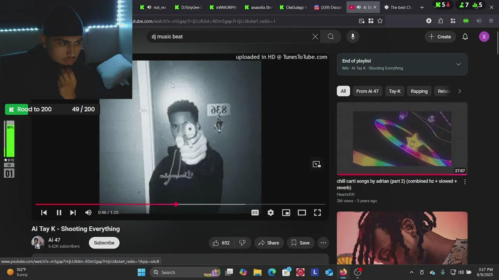Skip to next video in playlist
This screenshot has width=499, height=280.
[x=73, y=212]
